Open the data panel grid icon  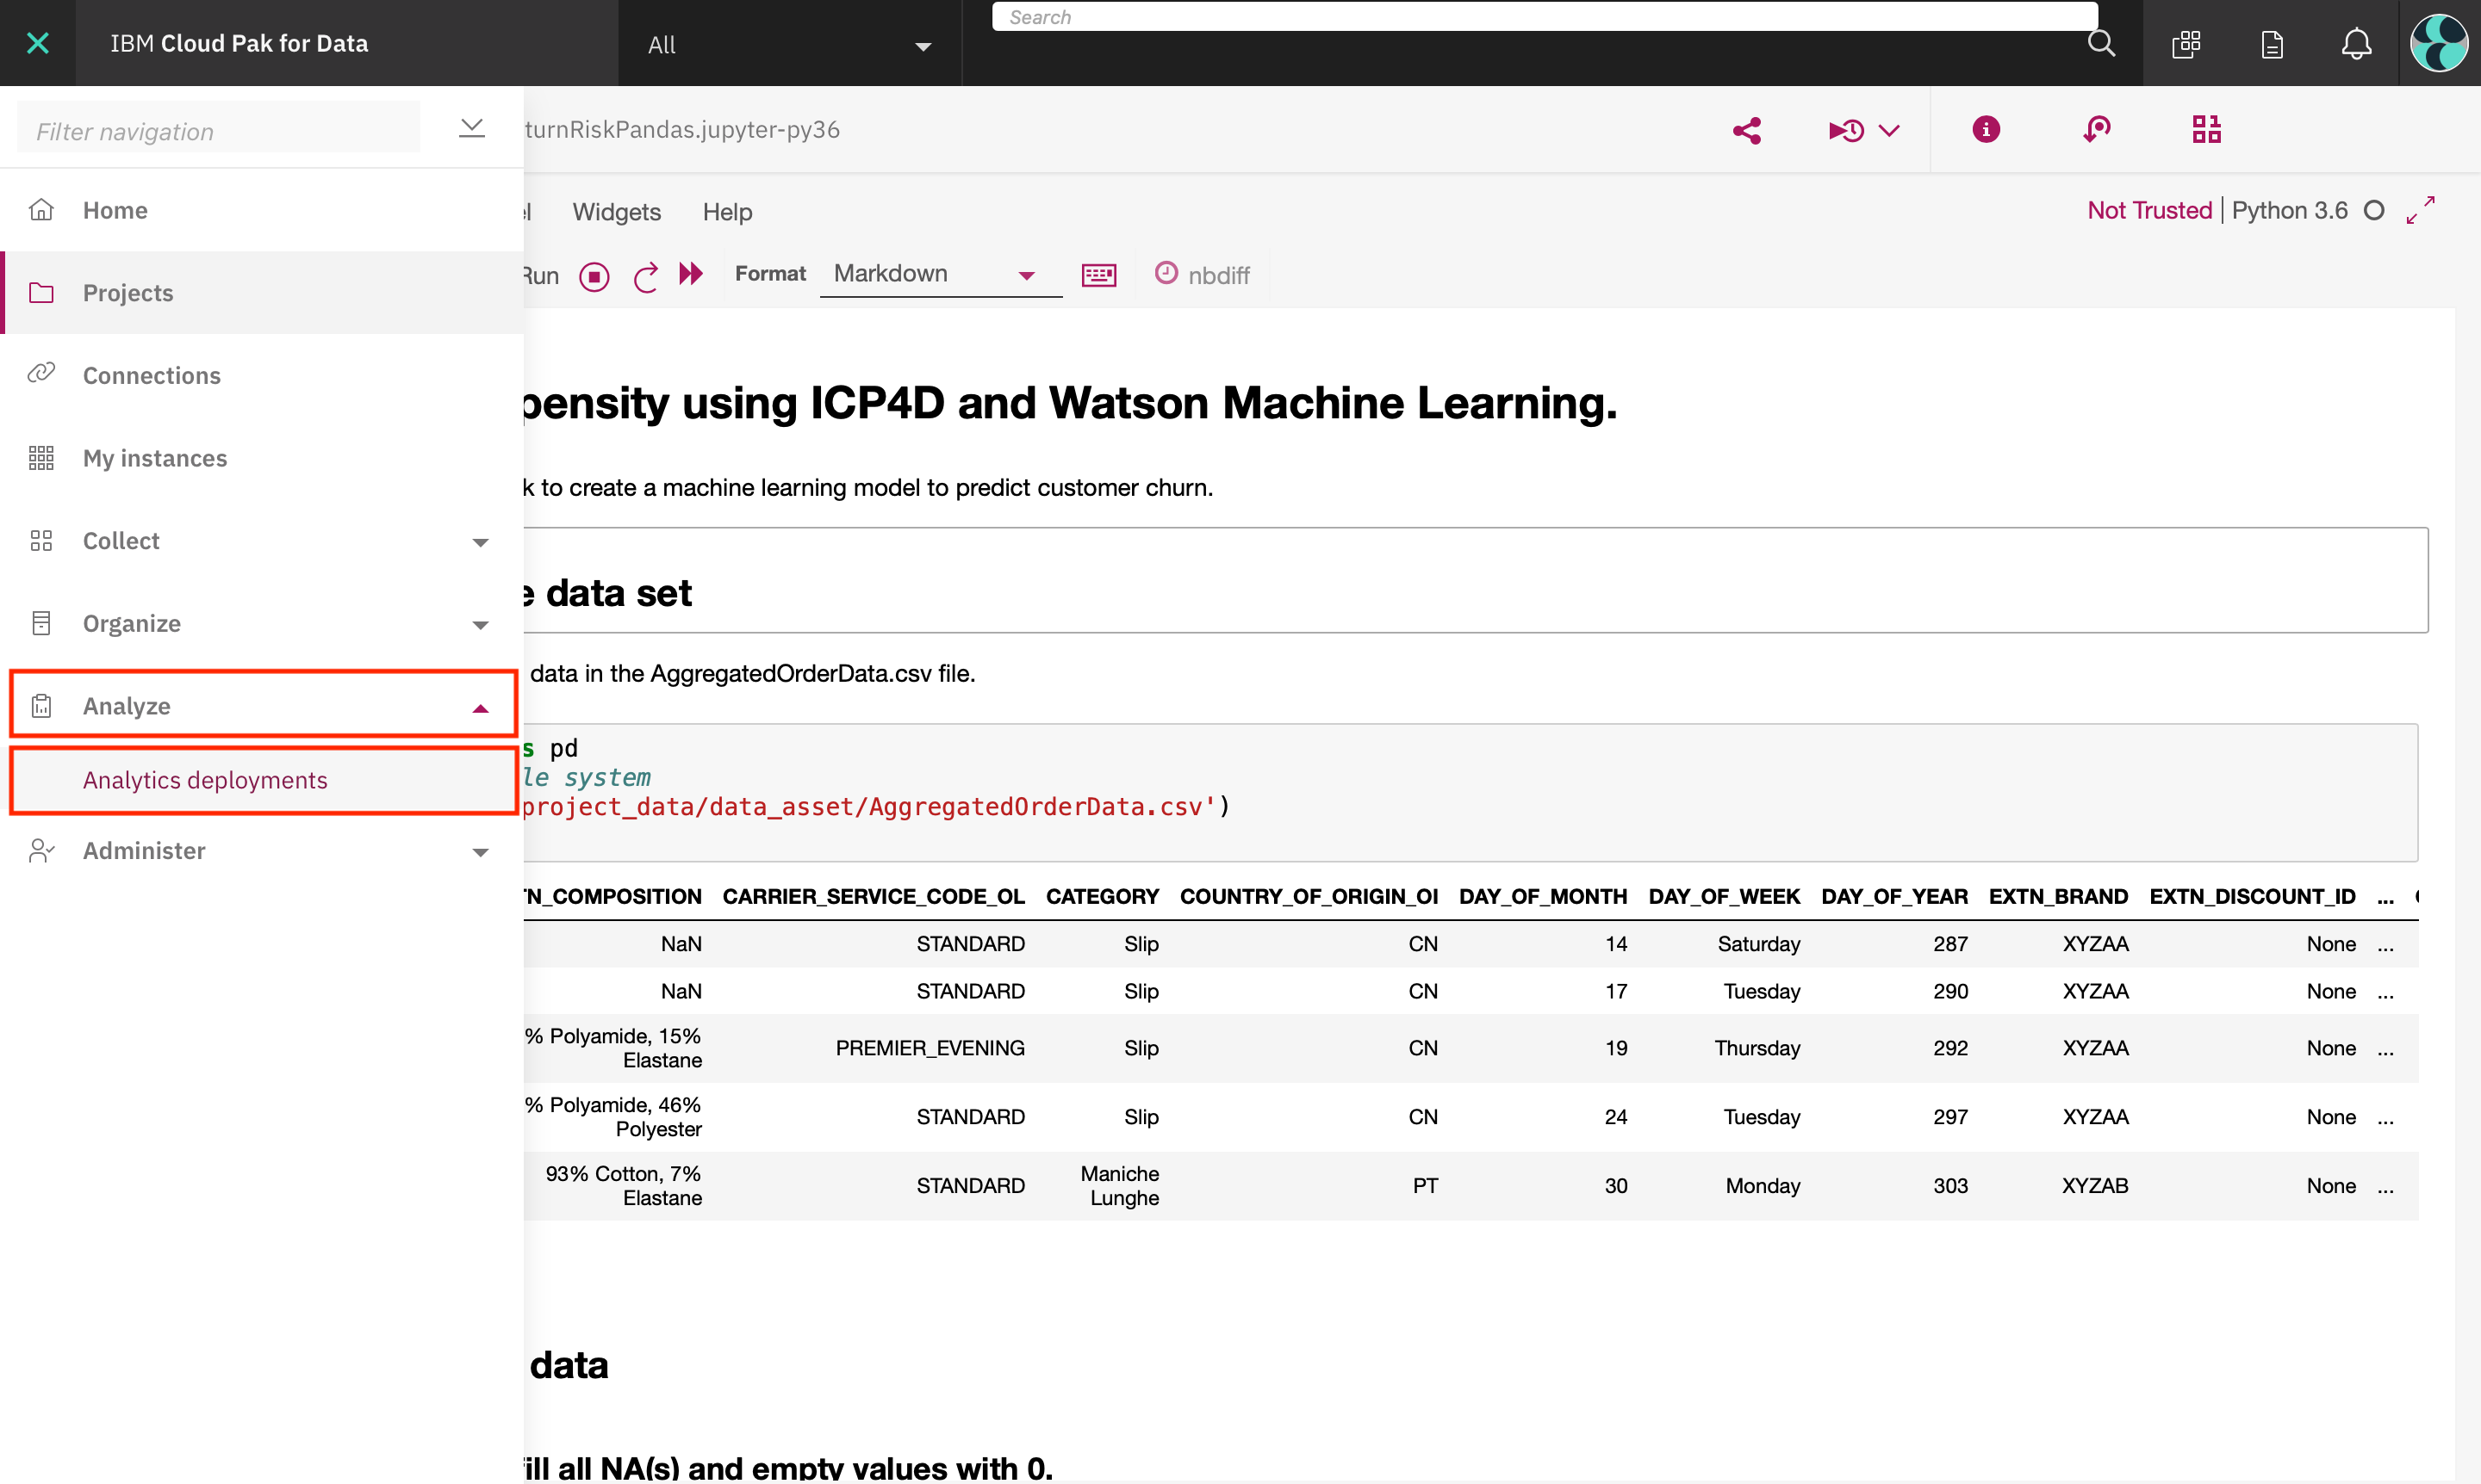click(x=2206, y=129)
